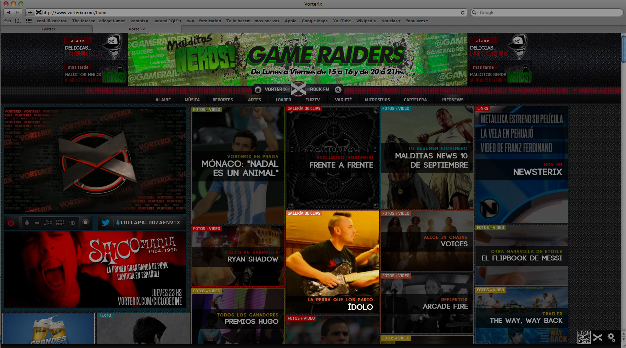This screenshot has height=348, width=626.
Task: Toggle SOLO AUDIO mode on player
Action: [x=49, y=223]
